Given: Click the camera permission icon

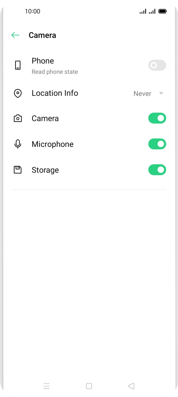Looking at the screenshot, I should [18, 118].
